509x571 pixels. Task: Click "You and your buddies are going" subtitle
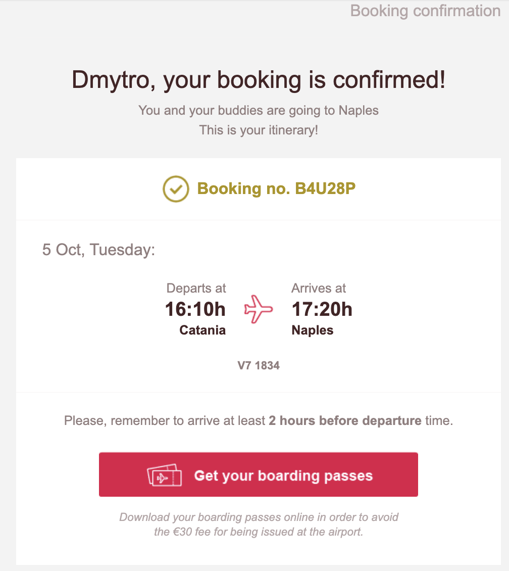259,110
